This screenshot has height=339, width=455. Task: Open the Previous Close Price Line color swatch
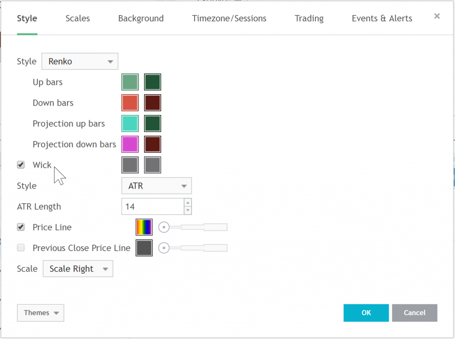click(x=144, y=248)
